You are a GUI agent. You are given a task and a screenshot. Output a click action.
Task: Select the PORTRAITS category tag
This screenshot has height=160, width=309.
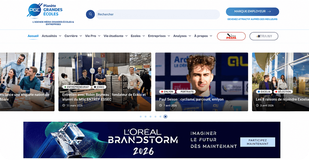click(186, 92)
